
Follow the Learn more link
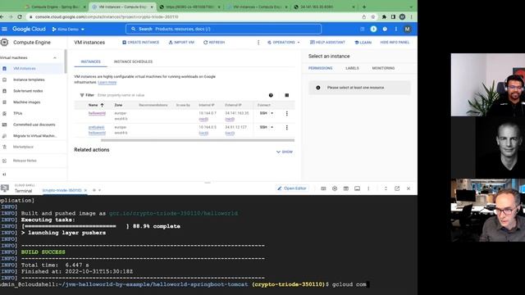[x=107, y=82]
